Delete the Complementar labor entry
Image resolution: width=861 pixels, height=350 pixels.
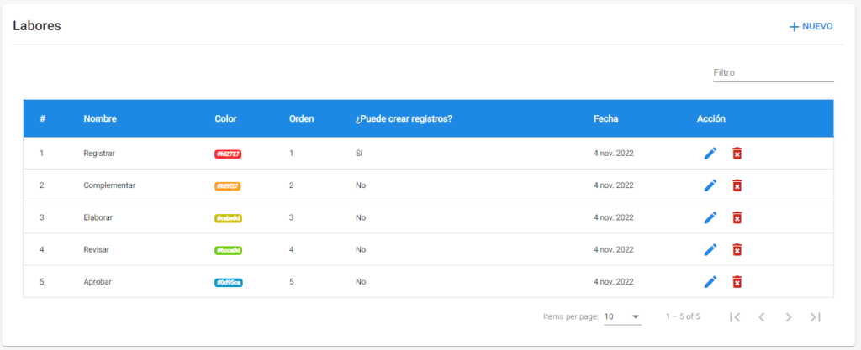pos(737,185)
